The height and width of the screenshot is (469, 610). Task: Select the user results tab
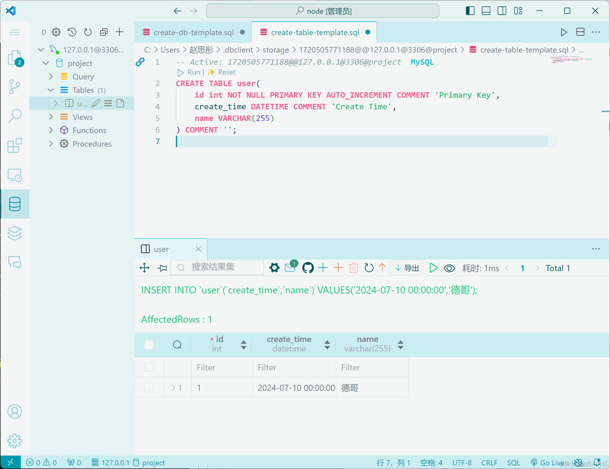coord(161,249)
